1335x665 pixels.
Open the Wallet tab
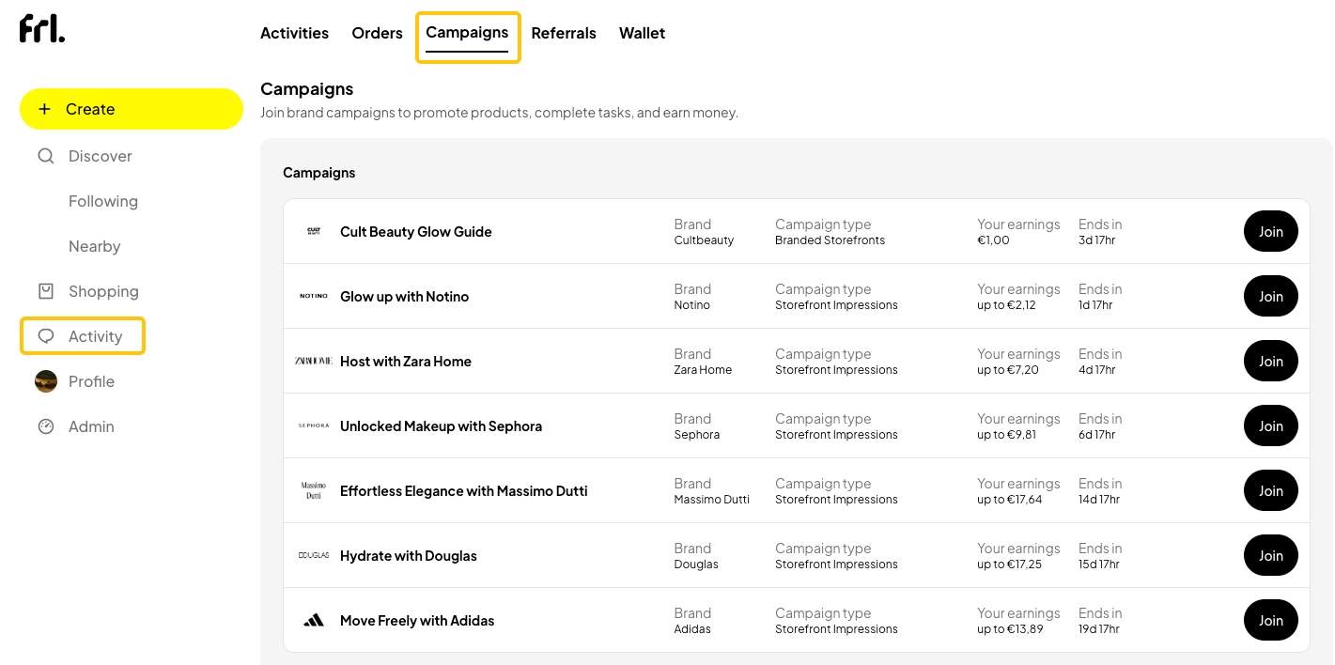[x=642, y=33]
